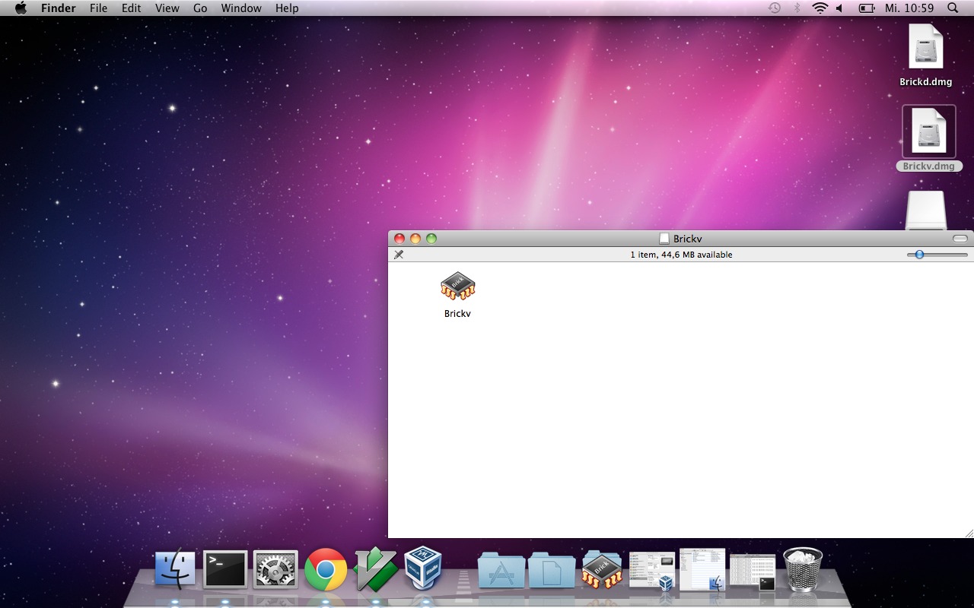Click the Time Machine status icon

tap(775, 8)
